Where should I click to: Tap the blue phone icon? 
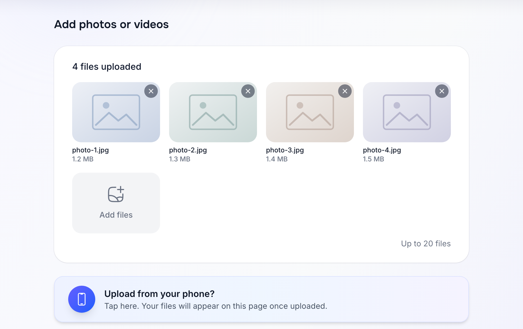(x=82, y=299)
